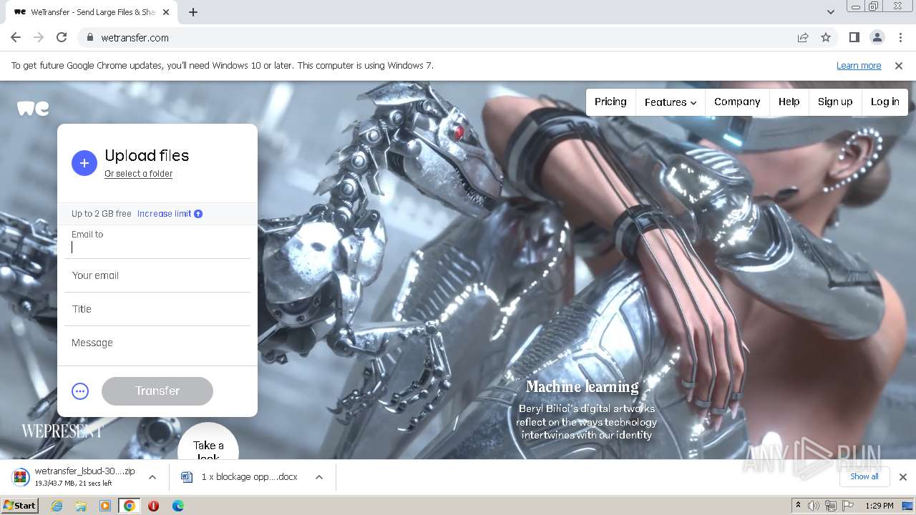Click the Action Center flag icon

pyautogui.click(x=848, y=506)
